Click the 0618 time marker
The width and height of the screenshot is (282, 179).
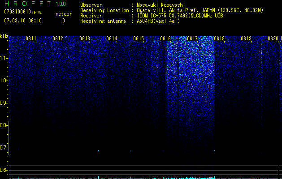pyautogui.click(x=219, y=38)
